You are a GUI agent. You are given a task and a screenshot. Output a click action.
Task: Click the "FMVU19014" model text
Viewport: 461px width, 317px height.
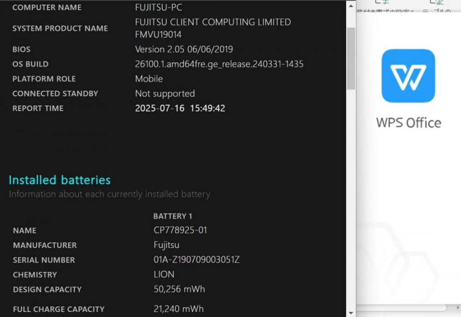[x=158, y=35]
